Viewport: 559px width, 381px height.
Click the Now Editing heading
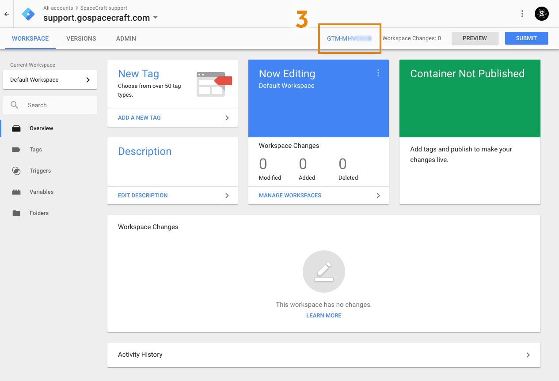(287, 74)
